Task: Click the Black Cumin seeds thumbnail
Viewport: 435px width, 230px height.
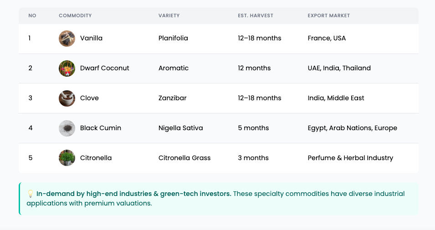Action: pyautogui.click(x=67, y=128)
